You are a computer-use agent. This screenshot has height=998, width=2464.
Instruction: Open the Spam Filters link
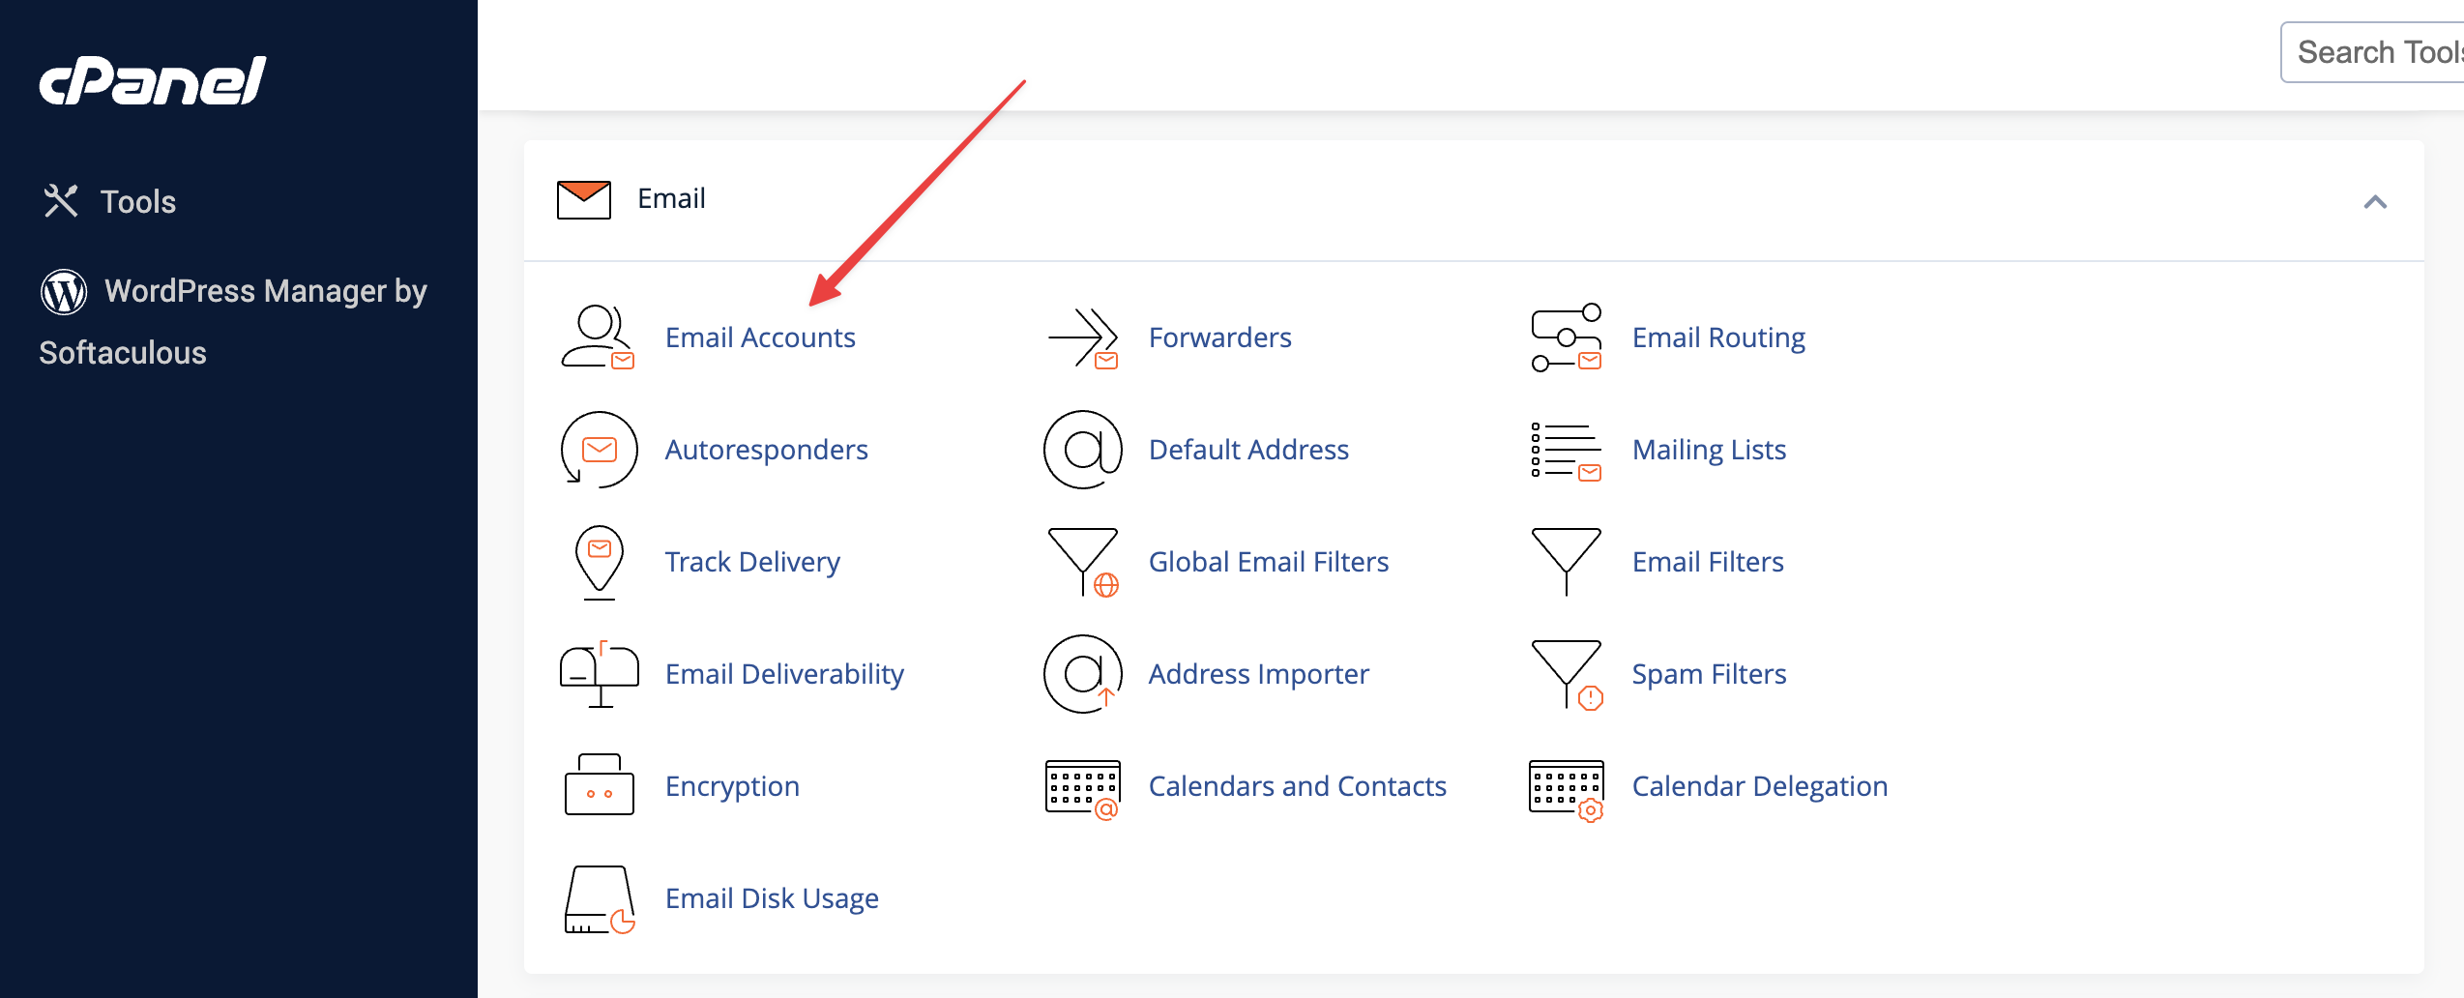[x=1709, y=674]
